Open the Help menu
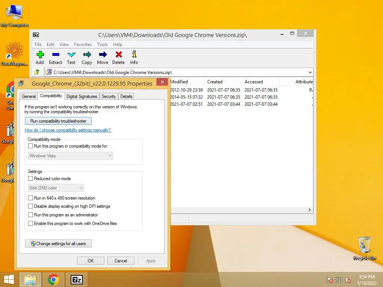This screenshot has width=383, height=287. (x=117, y=44)
